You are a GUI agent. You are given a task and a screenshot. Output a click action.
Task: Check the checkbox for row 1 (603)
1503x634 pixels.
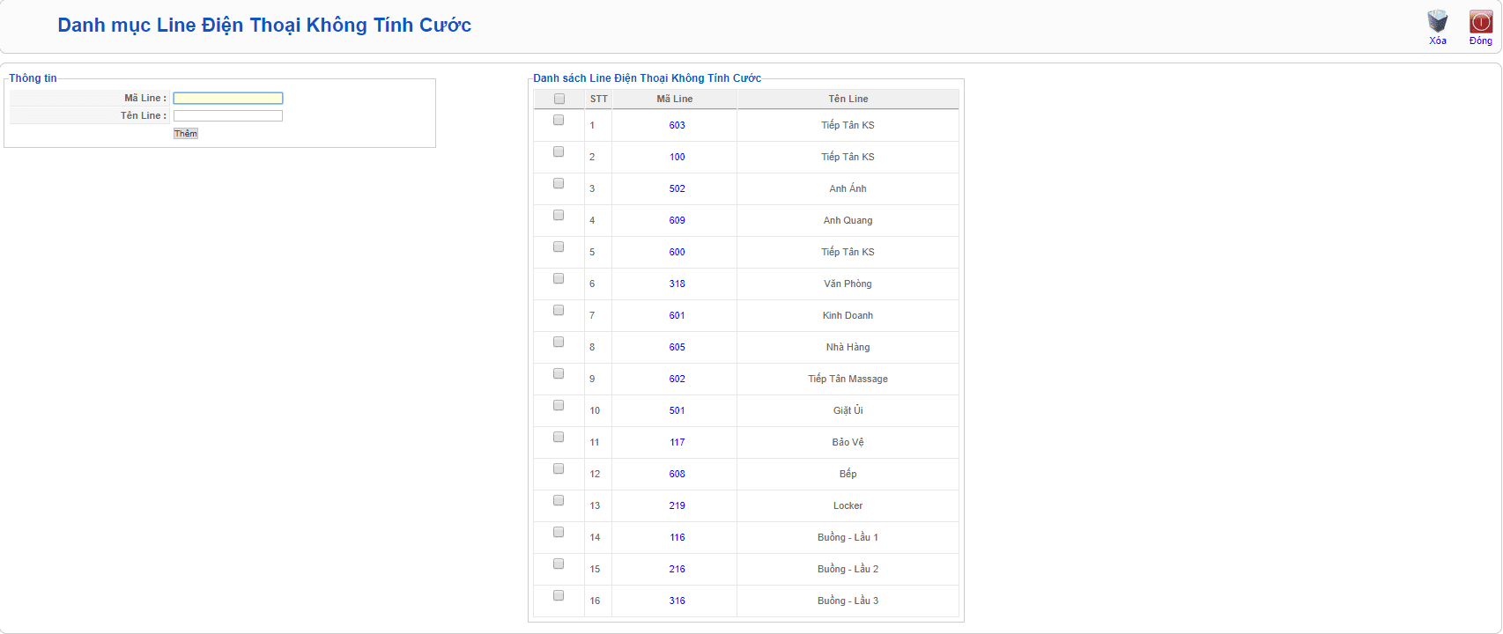pyautogui.click(x=559, y=120)
